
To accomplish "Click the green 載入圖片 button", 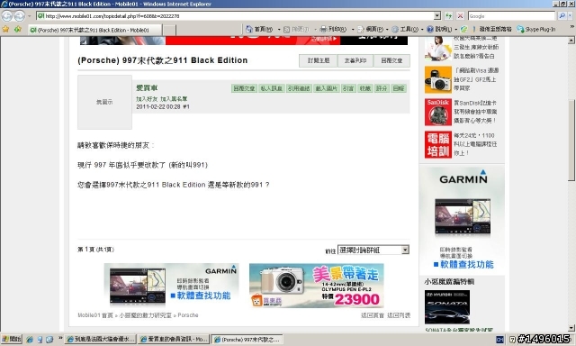I will 326,88.
